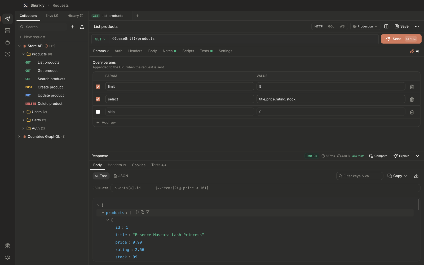Screen dimensions: 424x265
Task: Copy the products array with copy icon
Action: coord(143,212)
